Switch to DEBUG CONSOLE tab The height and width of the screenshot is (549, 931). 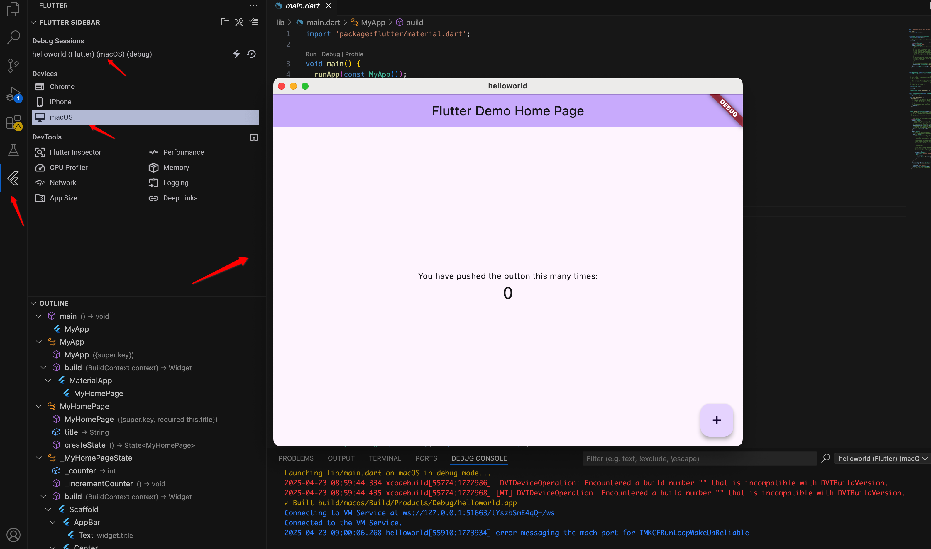[479, 458]
